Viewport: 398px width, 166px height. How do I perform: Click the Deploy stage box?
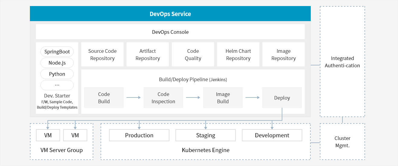(282, 97)
